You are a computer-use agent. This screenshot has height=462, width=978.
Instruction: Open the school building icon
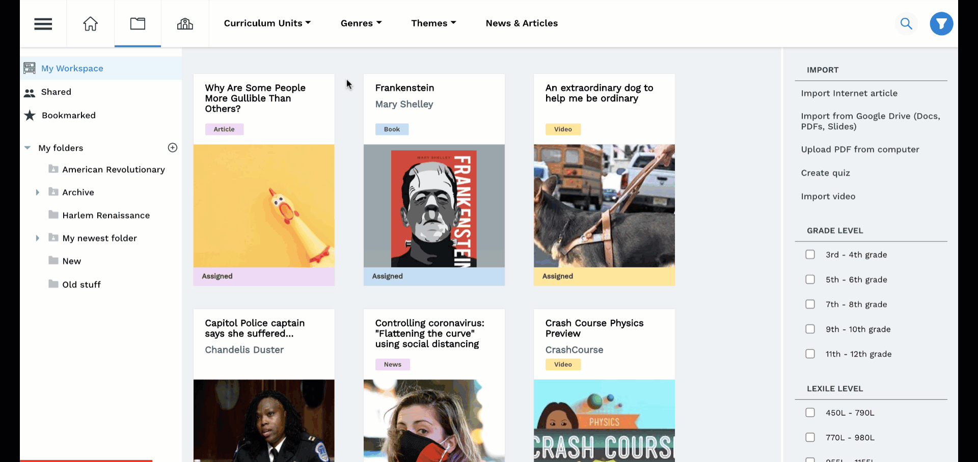[x=185, y=23]
